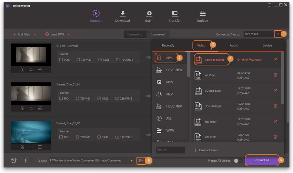Edit the 4K Video preset
This screenshot has width=293, height=173.
tap(275, 75)
